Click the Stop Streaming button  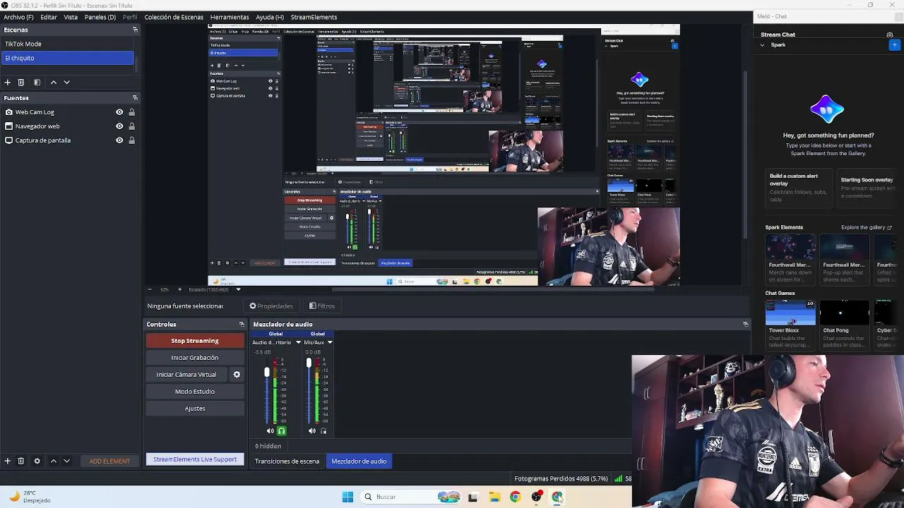click(195, 341)
